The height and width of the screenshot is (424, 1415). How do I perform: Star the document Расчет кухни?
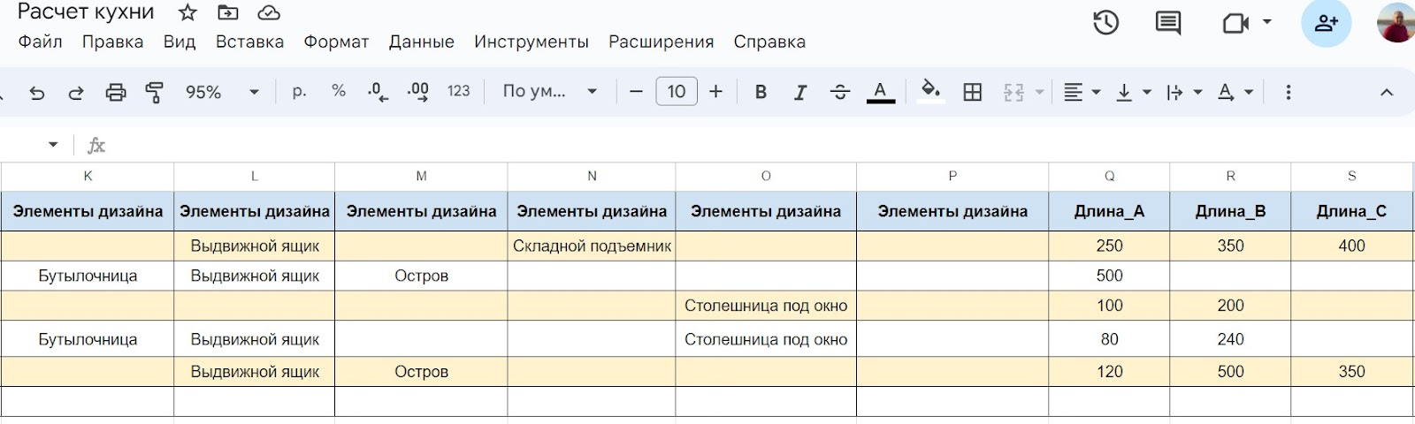click(x=187, y=12)
